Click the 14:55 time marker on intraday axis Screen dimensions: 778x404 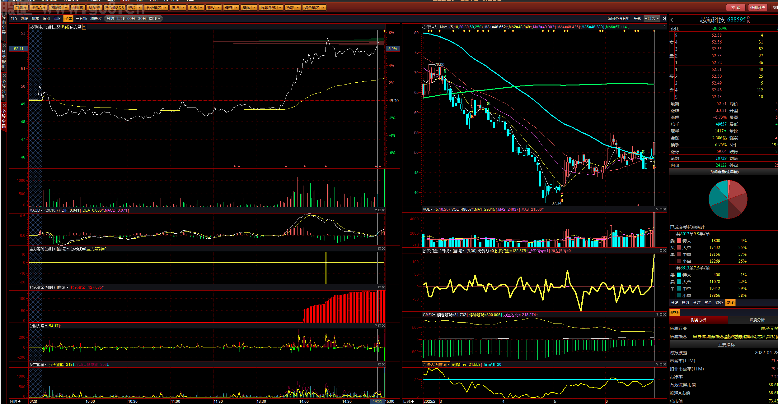(x=377, y=402)
